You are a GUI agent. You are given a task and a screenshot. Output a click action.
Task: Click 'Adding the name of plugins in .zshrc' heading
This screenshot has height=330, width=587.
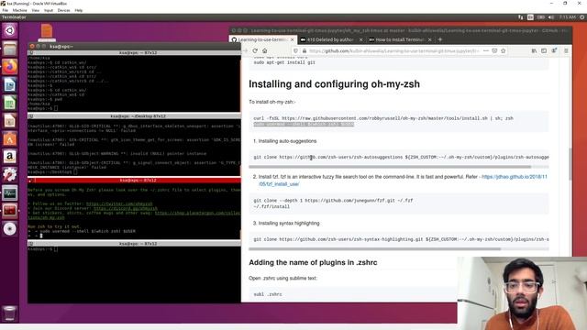click(313, 263)
